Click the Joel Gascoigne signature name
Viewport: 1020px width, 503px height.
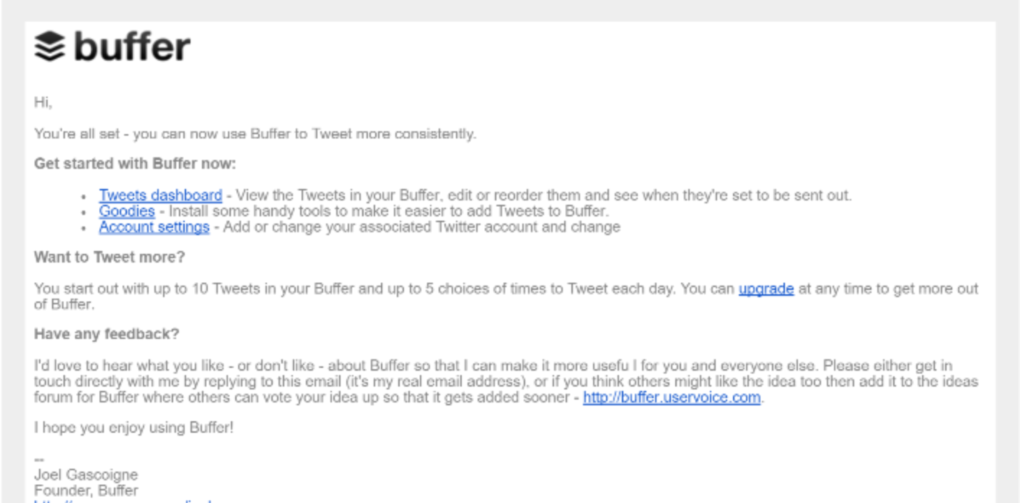pyautogui.click(x=86, y=475)
